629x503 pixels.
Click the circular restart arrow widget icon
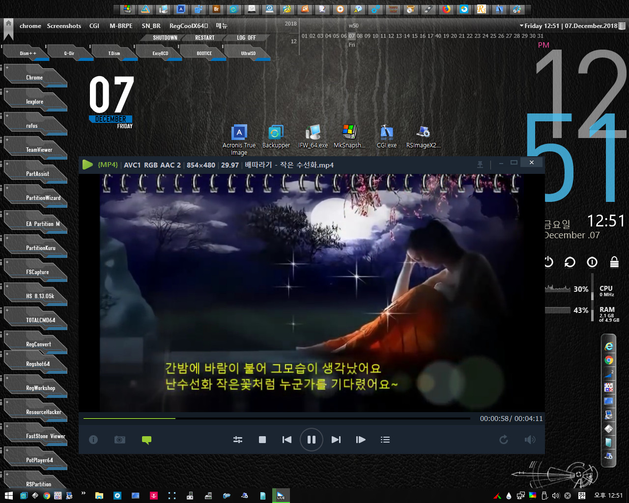click(570, 262)
